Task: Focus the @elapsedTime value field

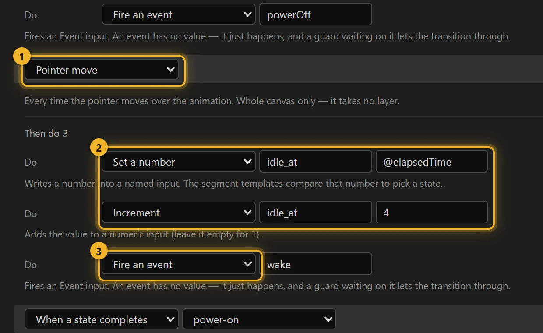Action: 432,162
